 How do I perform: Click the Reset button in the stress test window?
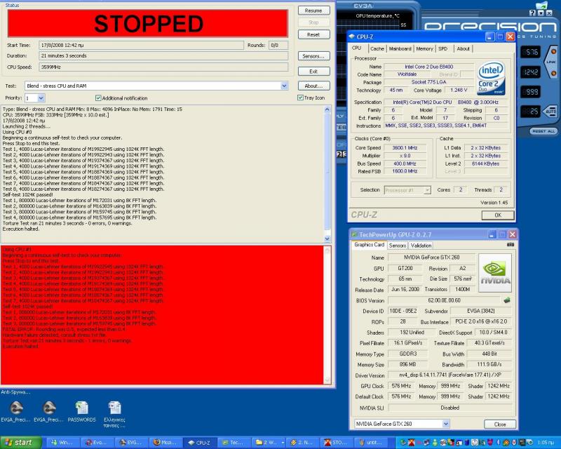pyautogui.click(x=313, y=35)
